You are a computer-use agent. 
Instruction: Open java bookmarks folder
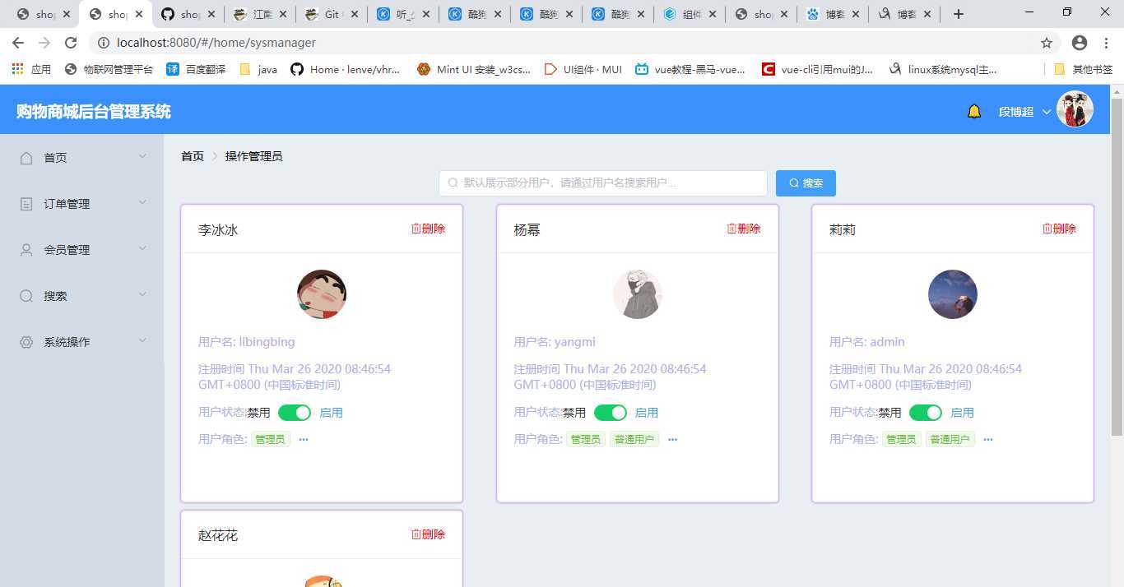258,70
